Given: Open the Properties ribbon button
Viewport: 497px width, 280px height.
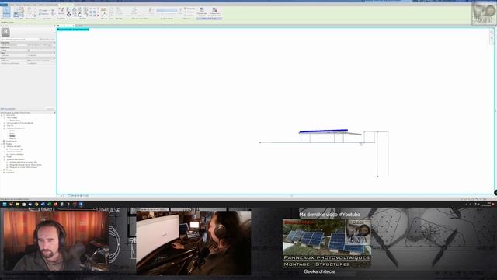Looking at the screenshot, I should point(16,15).
